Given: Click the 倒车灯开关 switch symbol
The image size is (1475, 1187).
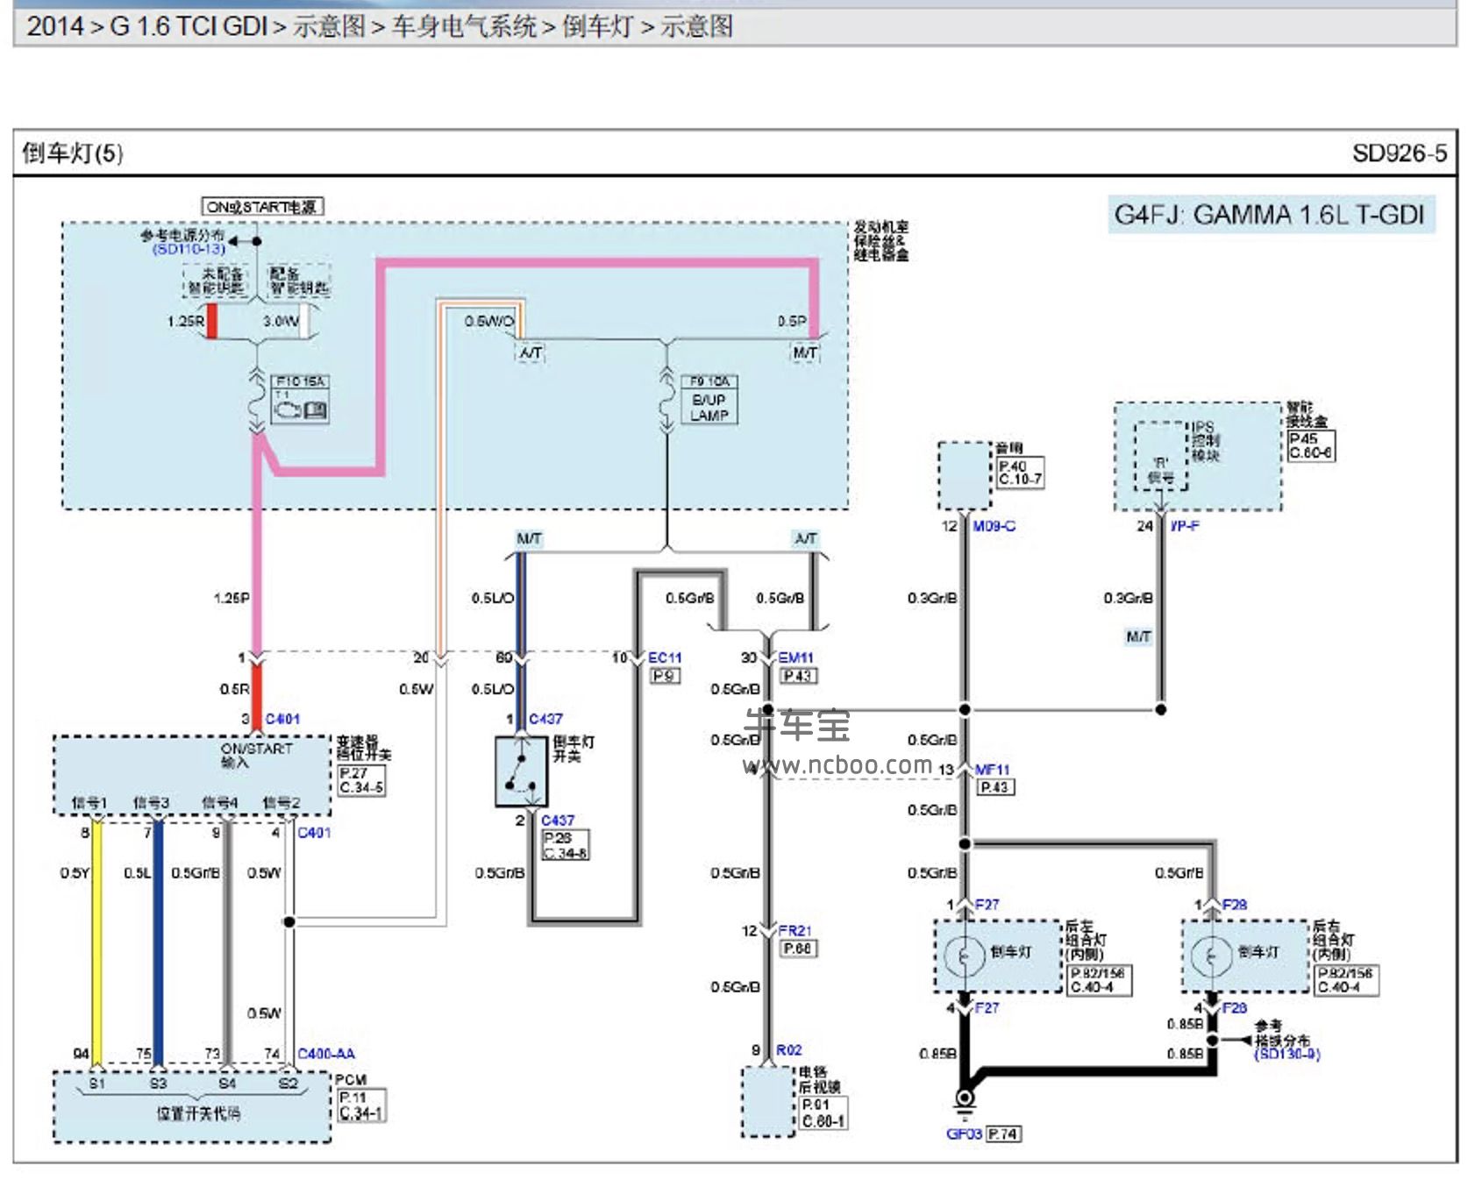Looking at the screenshot, I should 521,771.
